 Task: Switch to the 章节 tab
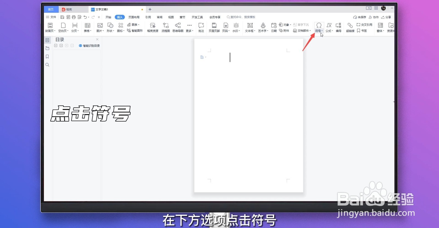182,17
